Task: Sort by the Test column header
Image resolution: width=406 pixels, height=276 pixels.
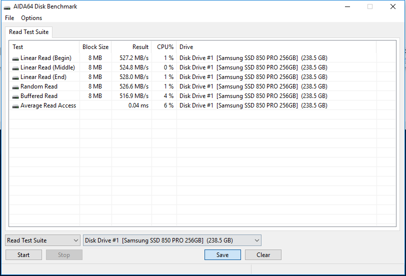Action: (x=44, y=47)
